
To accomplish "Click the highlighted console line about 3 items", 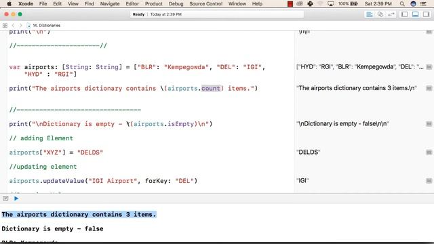I will 79,214.
